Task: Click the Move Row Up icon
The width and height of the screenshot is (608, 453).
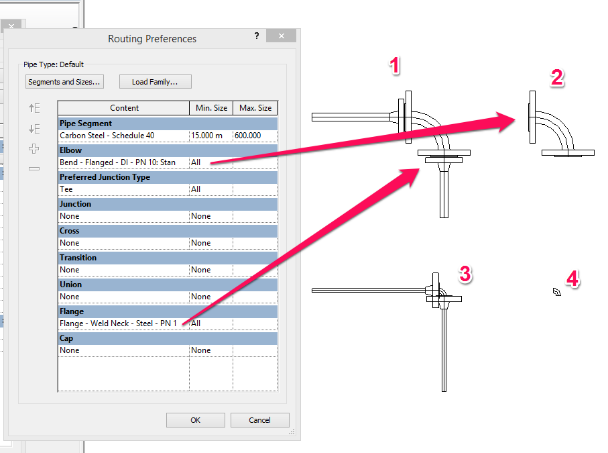Action: pyautogui.click(x=34, y=108)
